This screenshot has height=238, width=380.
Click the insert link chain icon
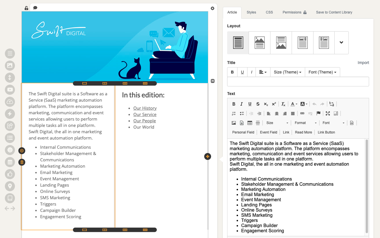click(302, 113)
